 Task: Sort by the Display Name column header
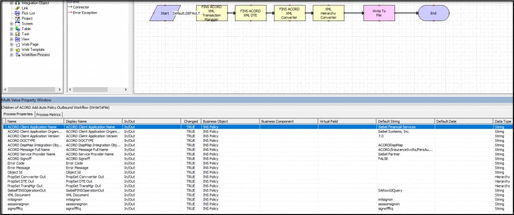[x=93, y=121]
